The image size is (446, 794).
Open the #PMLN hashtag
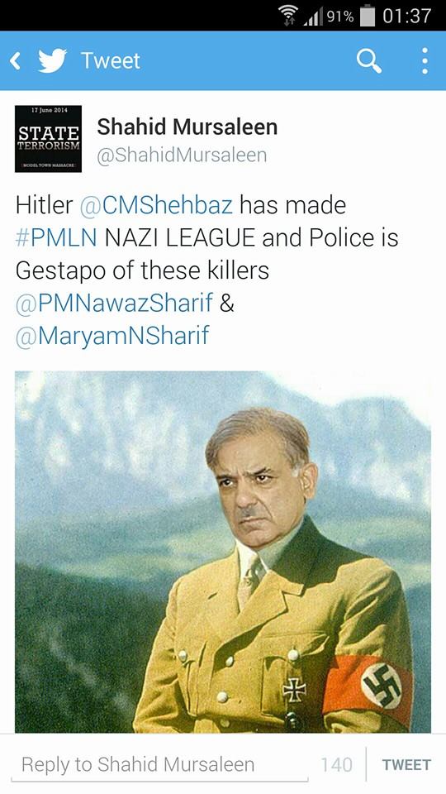point(56,238)
